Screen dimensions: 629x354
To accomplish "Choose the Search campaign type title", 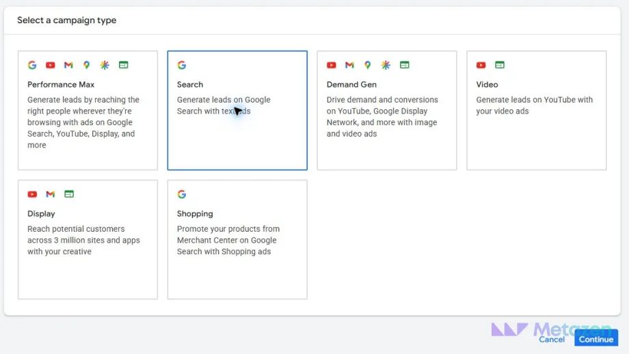I will click(190, 85).
